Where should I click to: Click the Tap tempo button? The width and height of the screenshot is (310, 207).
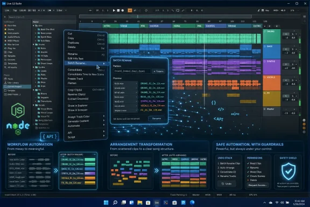(15, 10)
